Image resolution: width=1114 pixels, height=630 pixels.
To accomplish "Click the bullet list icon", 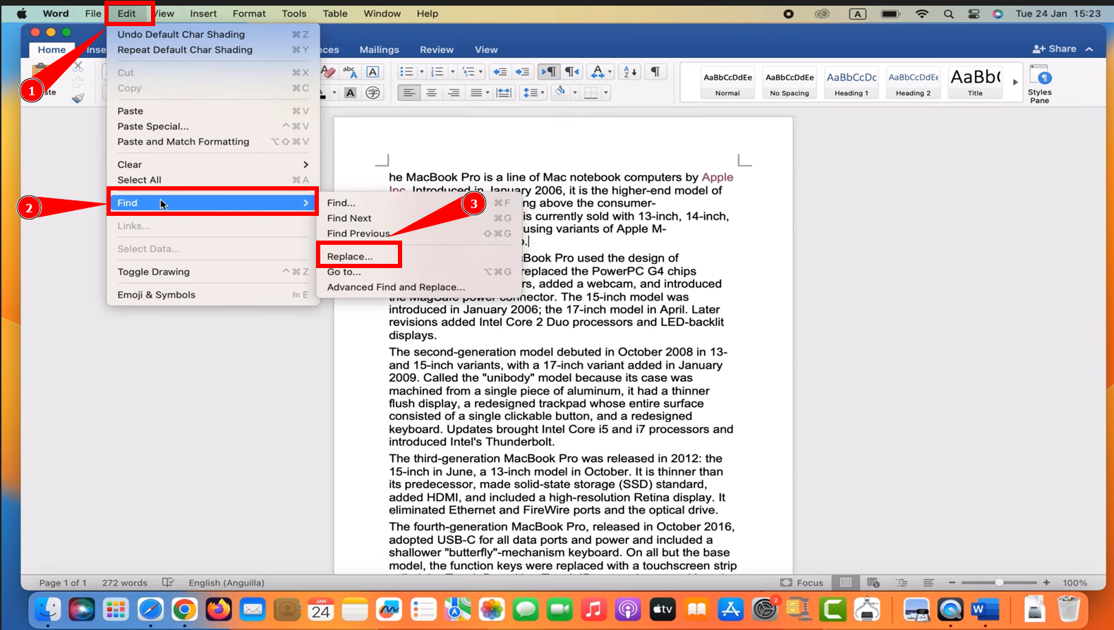I will click(x=406, y=72).
